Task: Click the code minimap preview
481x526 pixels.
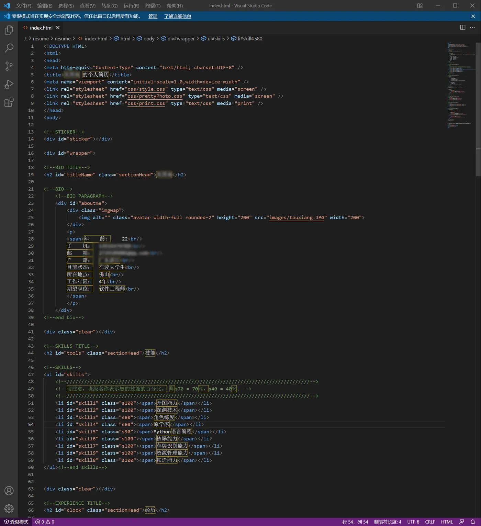Action: tap(461, 85)
